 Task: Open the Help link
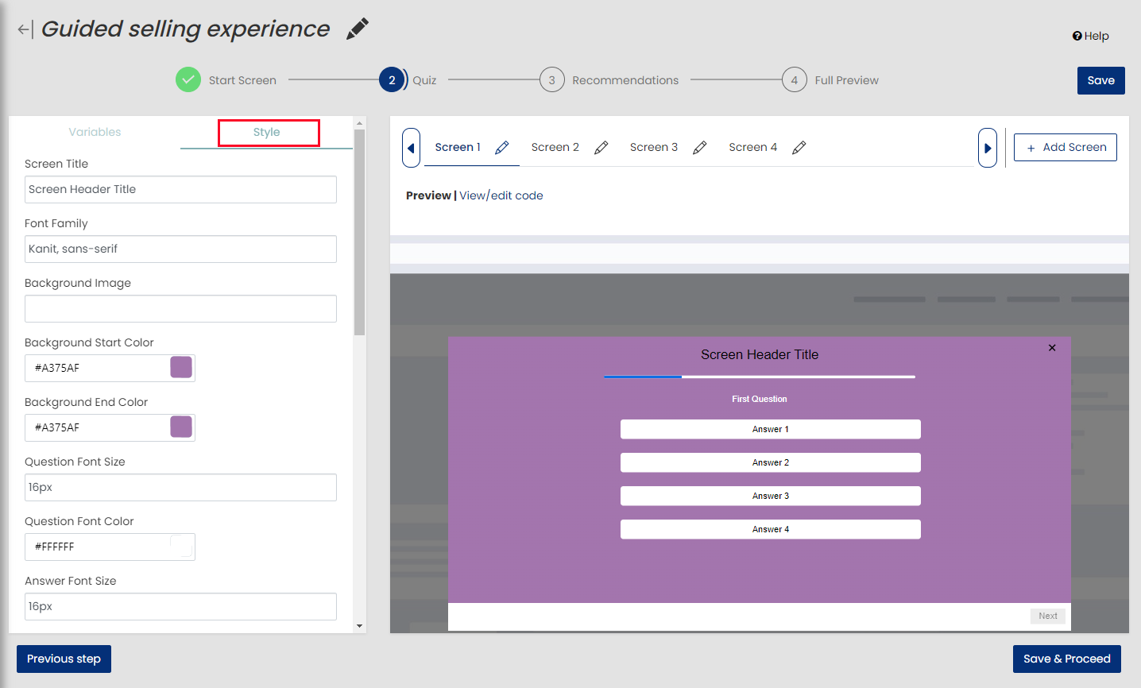click(x=1090, y=36)
